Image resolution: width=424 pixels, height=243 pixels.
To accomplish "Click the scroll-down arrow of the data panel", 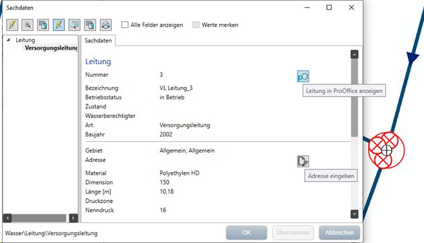I will pos(354,214).
